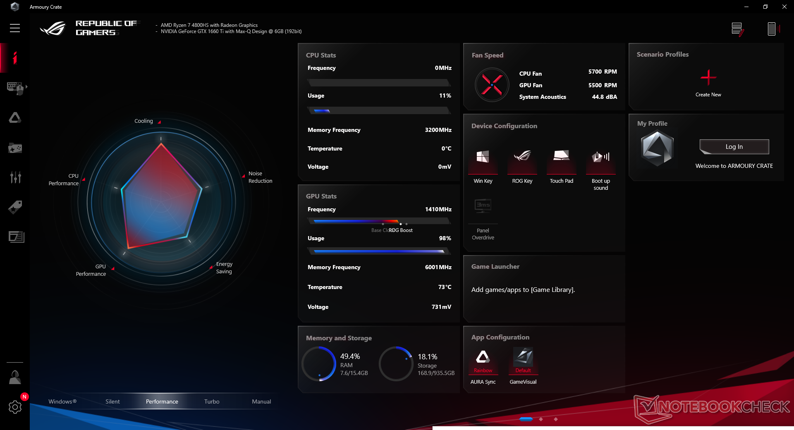Click the Cooling label on radar chart
This screenshot has height=430, width=794.
pos(143,121)
